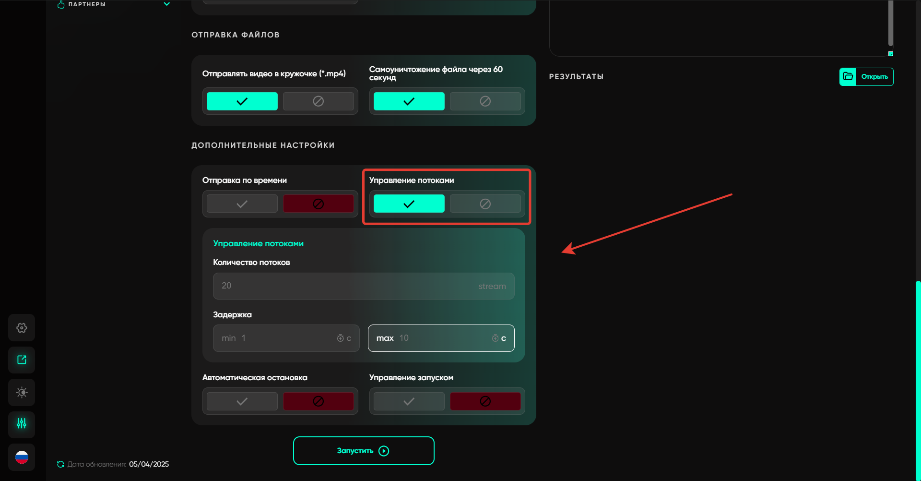Click the Партнеры menu item

click(87, 4)
